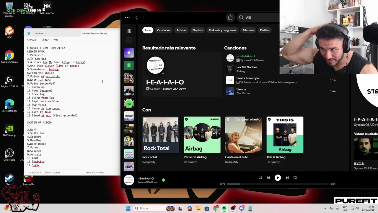Screen dimensions: 378x213
Task: Open Radio de Airbag card
Action: pos(202,140)
